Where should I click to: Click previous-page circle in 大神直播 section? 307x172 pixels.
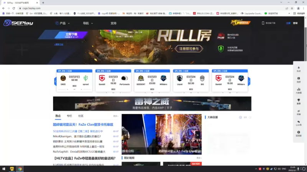[240, 117]
